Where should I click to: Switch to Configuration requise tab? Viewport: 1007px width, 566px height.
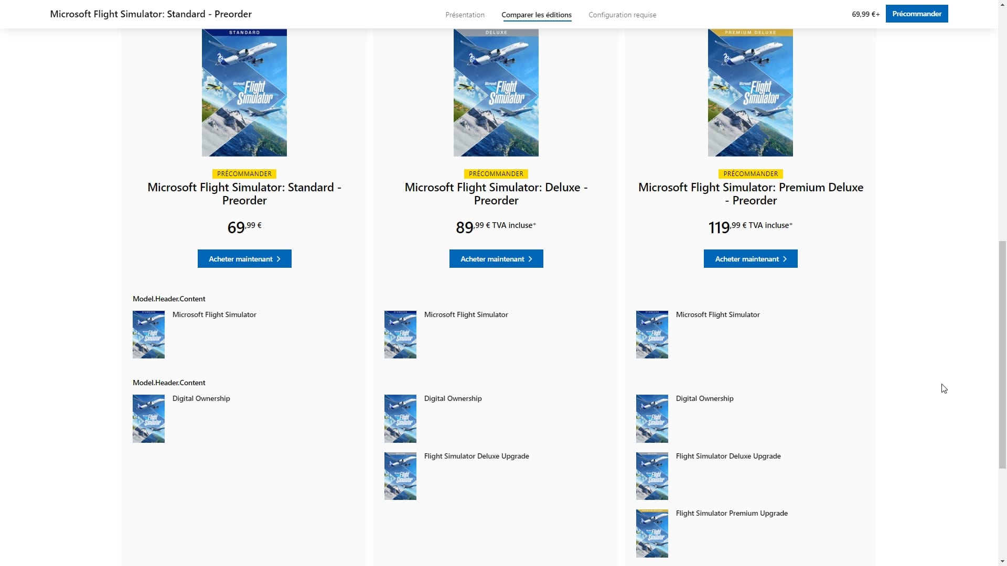pyautogui.click(x=622, y=15)
